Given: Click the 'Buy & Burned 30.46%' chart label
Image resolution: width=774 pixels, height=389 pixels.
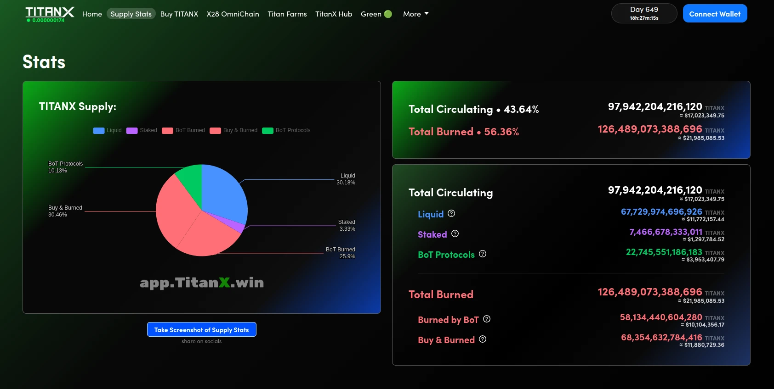Looking at the screenshot, I should click(x=65, y=211).
